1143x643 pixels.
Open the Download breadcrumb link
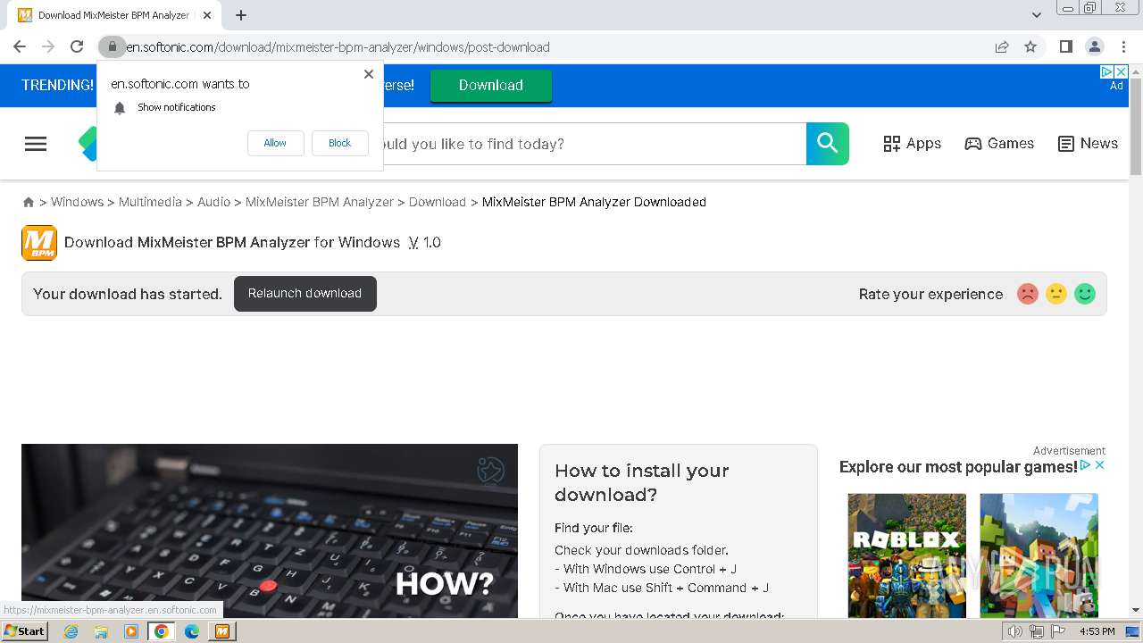tap(438, 202)
